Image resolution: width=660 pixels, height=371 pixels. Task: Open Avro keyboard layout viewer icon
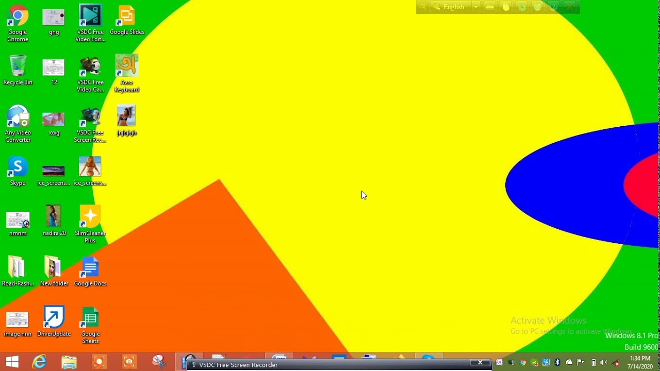click(490, 7)
